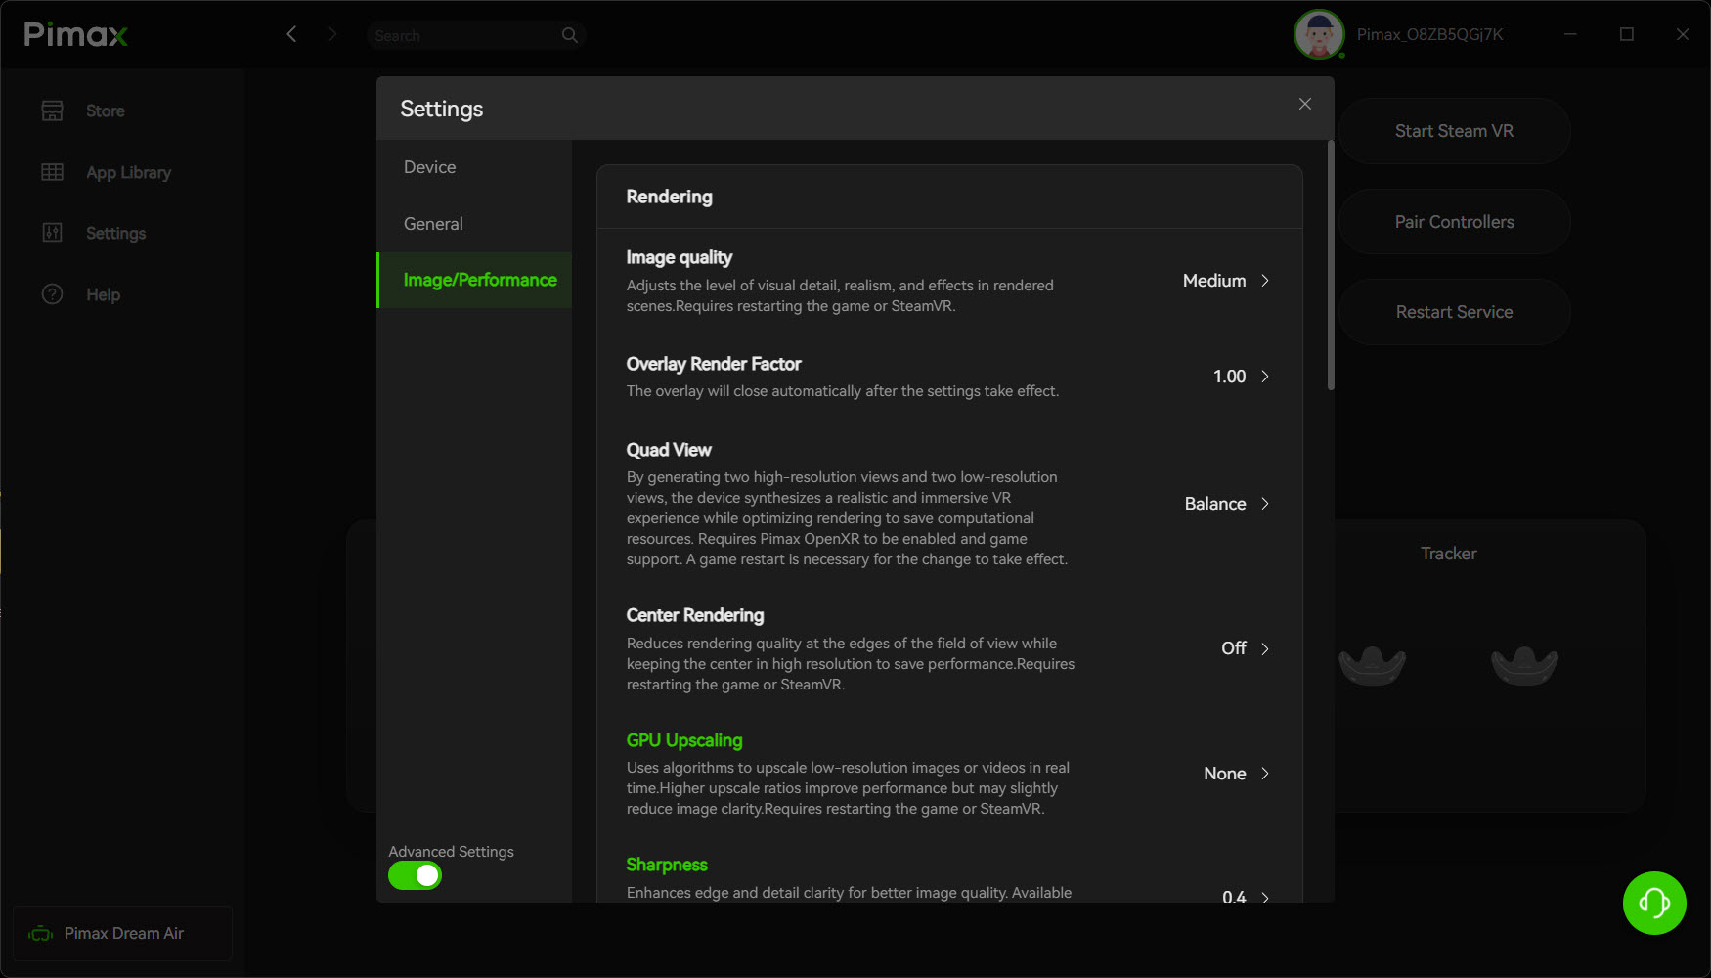Open the Quad View Balance selector
Screen dimensions: 1711x978
pyautogui.click(x=1227, y=504)
